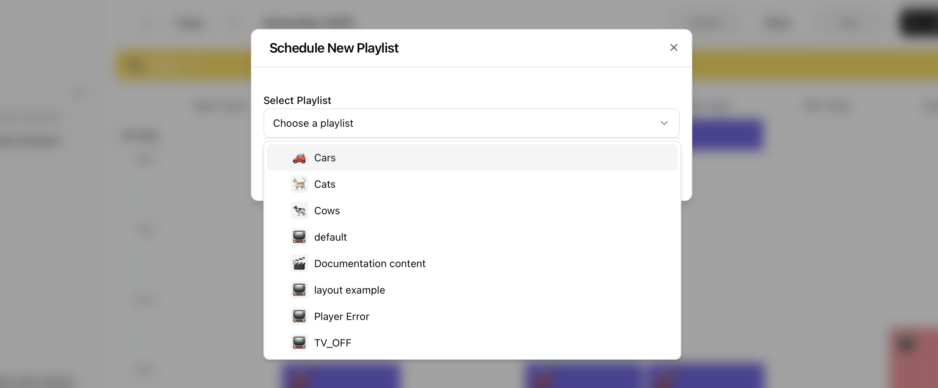Collapse the playlist dropdown using chevron arrow
This screenshot has height=388, width=938.
tap(664, 123)
